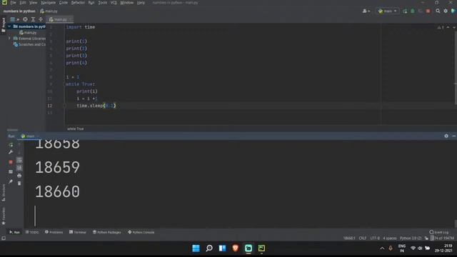This screenshot has width=457, height=257.
Task: Open the File menu
Action: pyautogui.click(x=13, y=3)
